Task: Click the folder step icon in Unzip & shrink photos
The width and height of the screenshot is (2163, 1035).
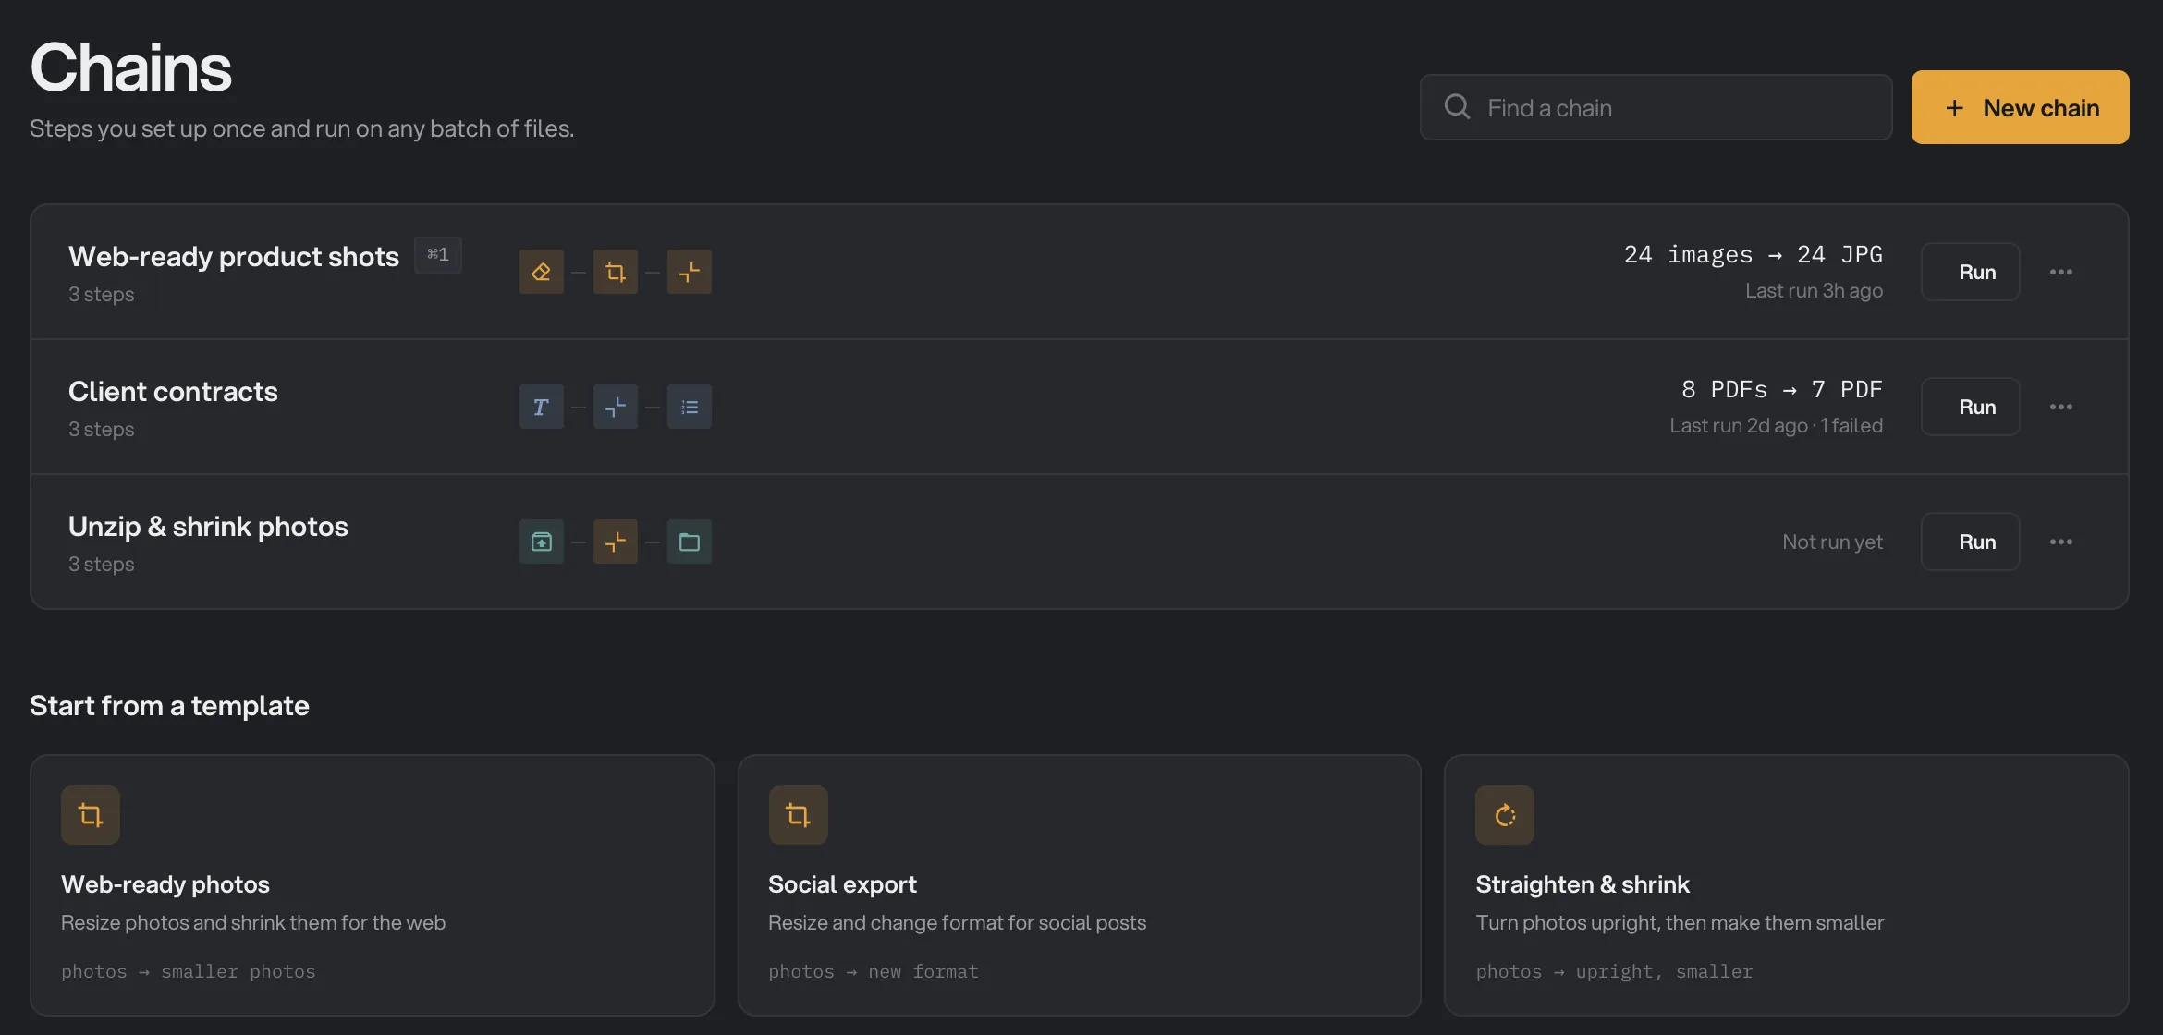Action: coord(689,542)
